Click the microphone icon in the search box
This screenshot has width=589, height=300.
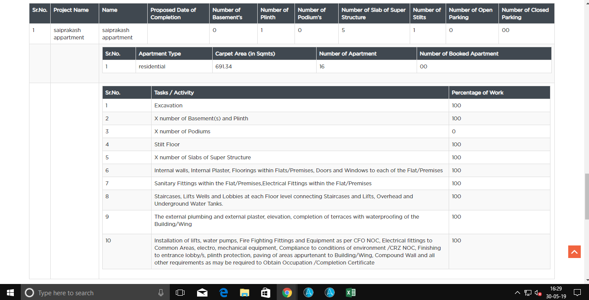tap(161, 293)
